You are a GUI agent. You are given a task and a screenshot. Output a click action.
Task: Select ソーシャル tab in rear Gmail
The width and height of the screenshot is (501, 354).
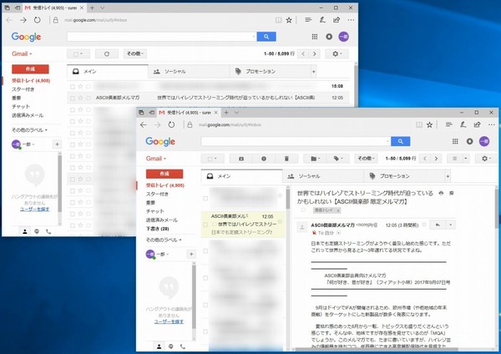tap(189, 71)
